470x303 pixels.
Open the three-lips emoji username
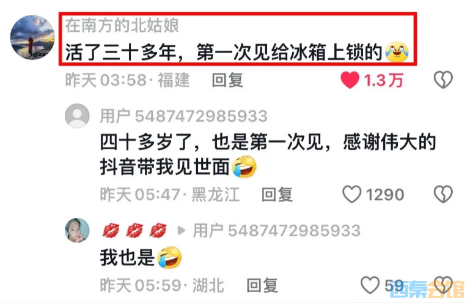pyautogui.click(x=134, y=231)
